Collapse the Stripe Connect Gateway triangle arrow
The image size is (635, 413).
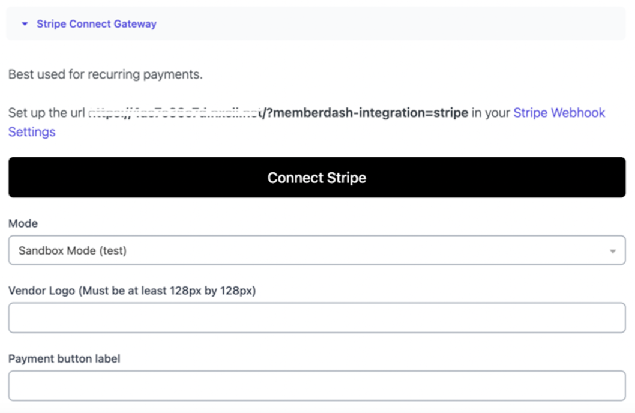(x=25, y=24)
